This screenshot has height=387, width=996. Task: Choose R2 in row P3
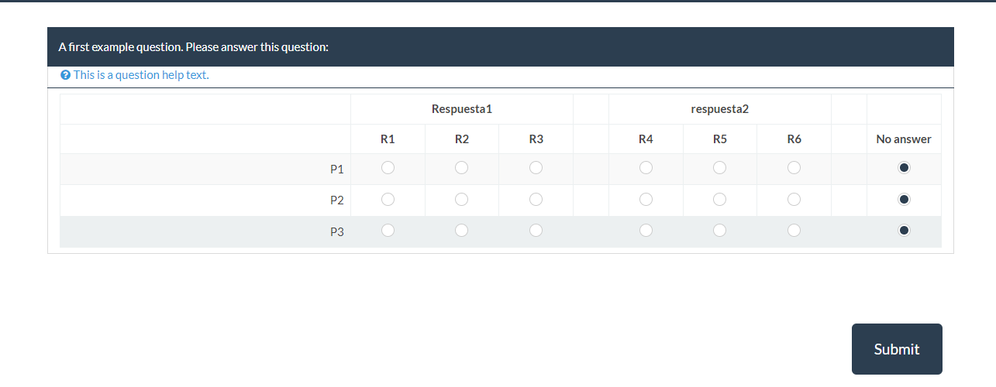tap(461, 230)
